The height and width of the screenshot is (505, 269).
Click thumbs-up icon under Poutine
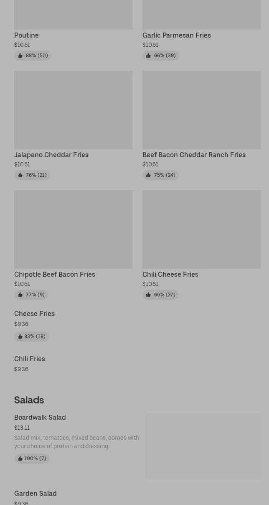click(20, 56)
